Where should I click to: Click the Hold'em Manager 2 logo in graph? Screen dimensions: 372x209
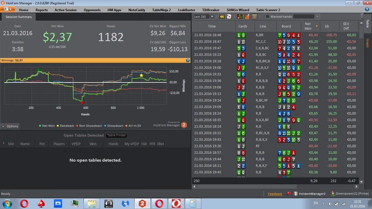184,125
